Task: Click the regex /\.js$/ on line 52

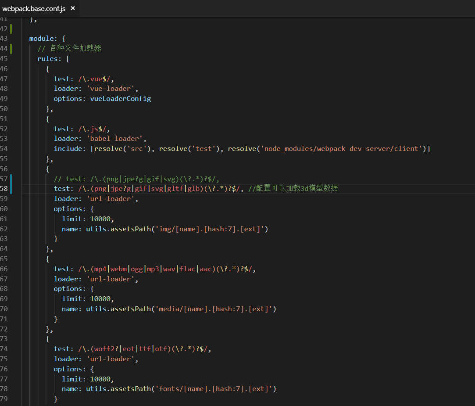Action: [x=92, y=129]
